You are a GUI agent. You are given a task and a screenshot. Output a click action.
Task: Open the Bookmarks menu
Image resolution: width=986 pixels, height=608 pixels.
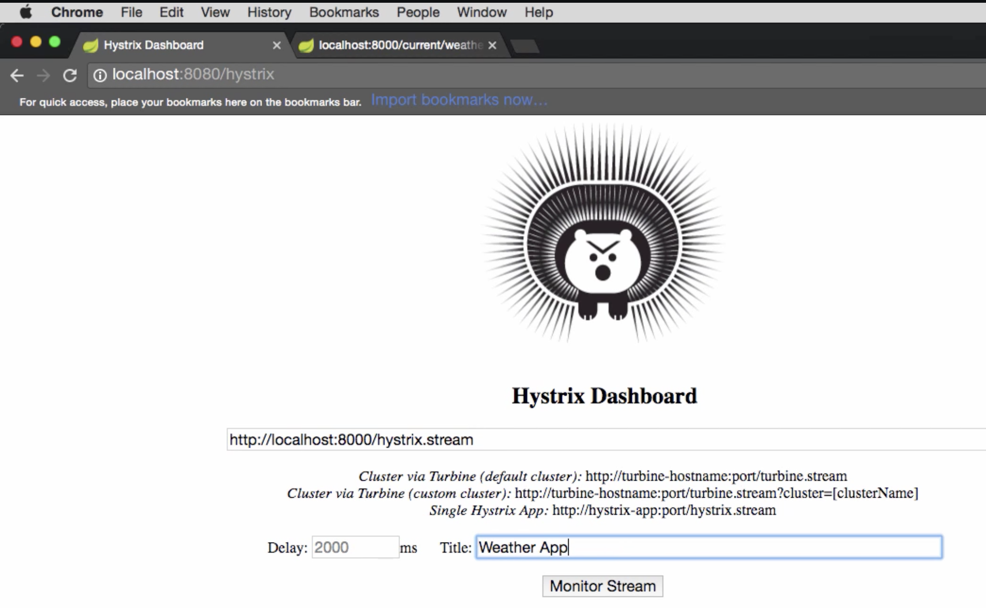(344, 12)
